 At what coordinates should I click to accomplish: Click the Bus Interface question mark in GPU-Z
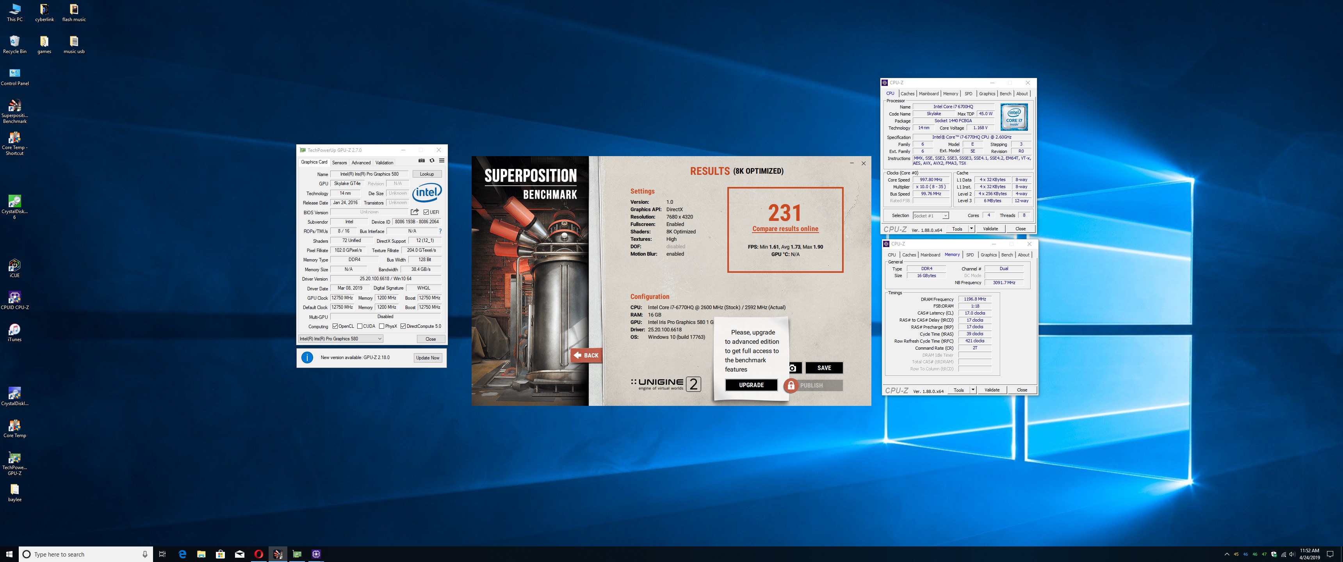click(x=440, y=231)
